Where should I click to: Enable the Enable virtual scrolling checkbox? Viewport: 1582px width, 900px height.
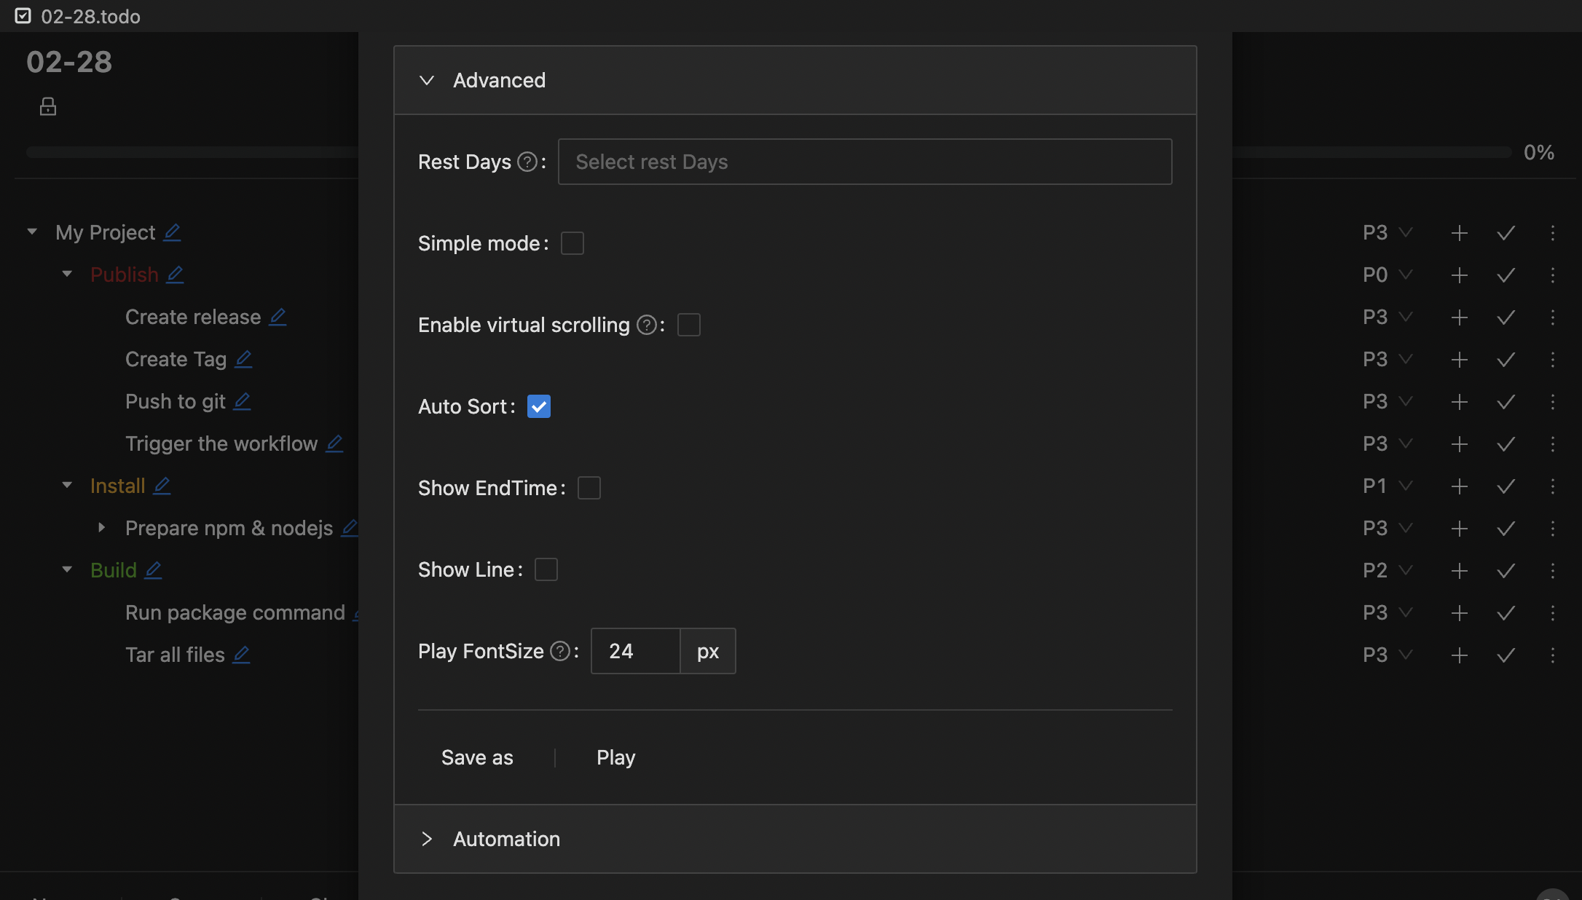pyautogui.click(x=689, y=323)
